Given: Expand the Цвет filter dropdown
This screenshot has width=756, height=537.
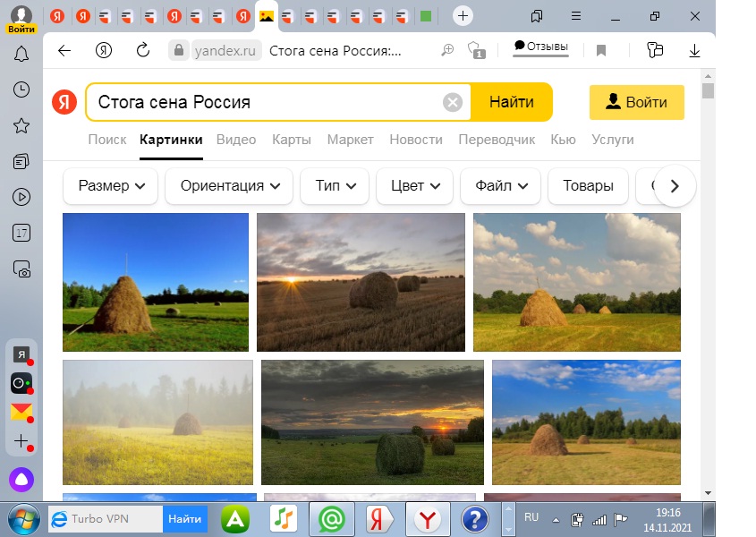Looking at the screenshot, I should click(x=414, y=186).
